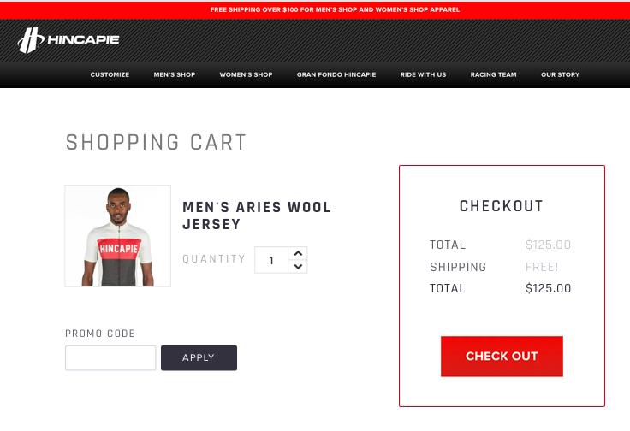Open the jersey product thumbnail
Image resolution: width=630 pixels, height=431 pixels.
[118, 236]
